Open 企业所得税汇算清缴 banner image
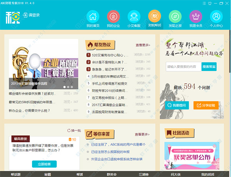Screen dimensions: 231x177 (x=44, y=64)
